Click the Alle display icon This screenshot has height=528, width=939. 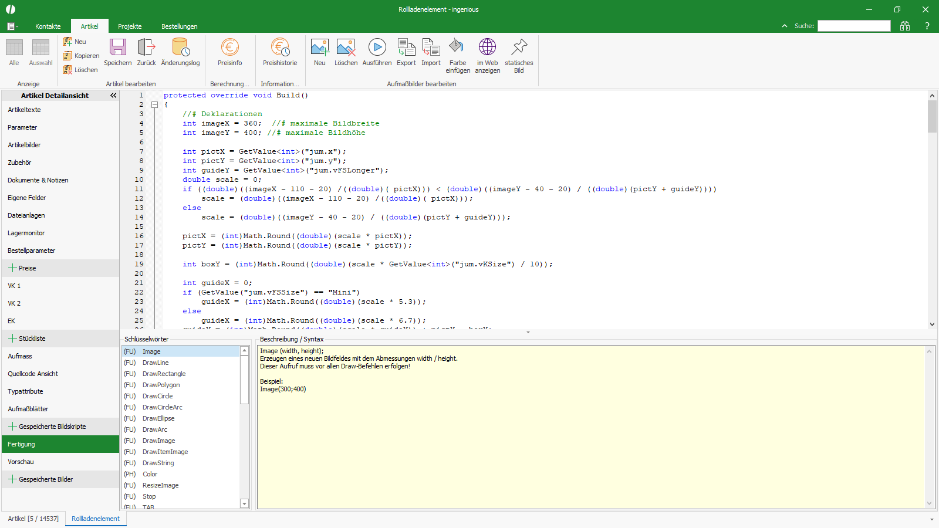(14, 52)
